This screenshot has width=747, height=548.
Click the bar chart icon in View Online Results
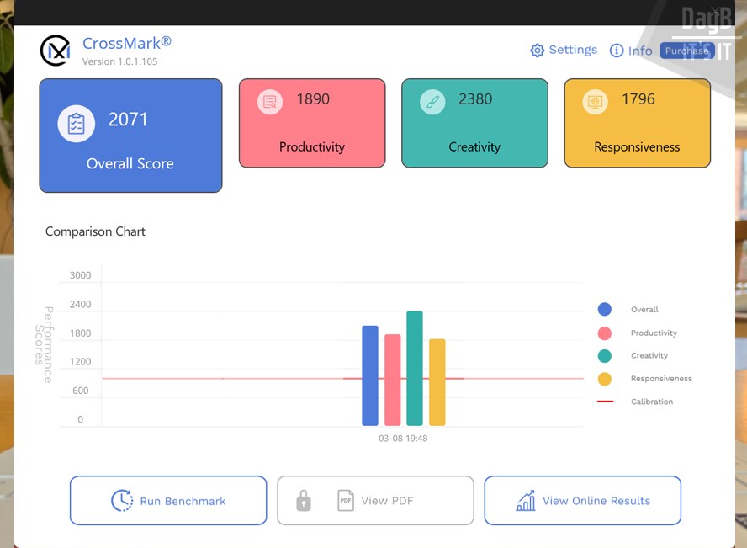526,501
